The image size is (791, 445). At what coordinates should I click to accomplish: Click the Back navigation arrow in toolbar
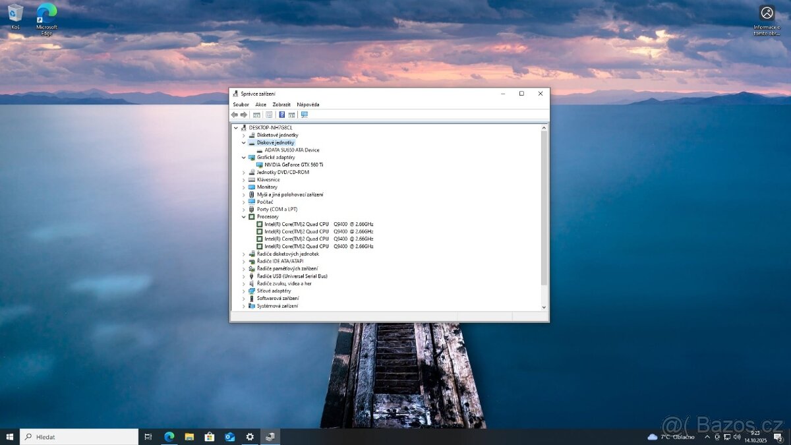point(235,114)
